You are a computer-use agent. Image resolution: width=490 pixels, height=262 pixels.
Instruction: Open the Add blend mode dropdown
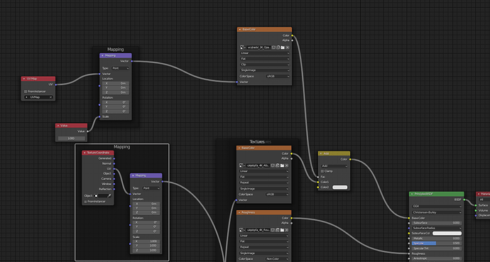coord(334,166)
